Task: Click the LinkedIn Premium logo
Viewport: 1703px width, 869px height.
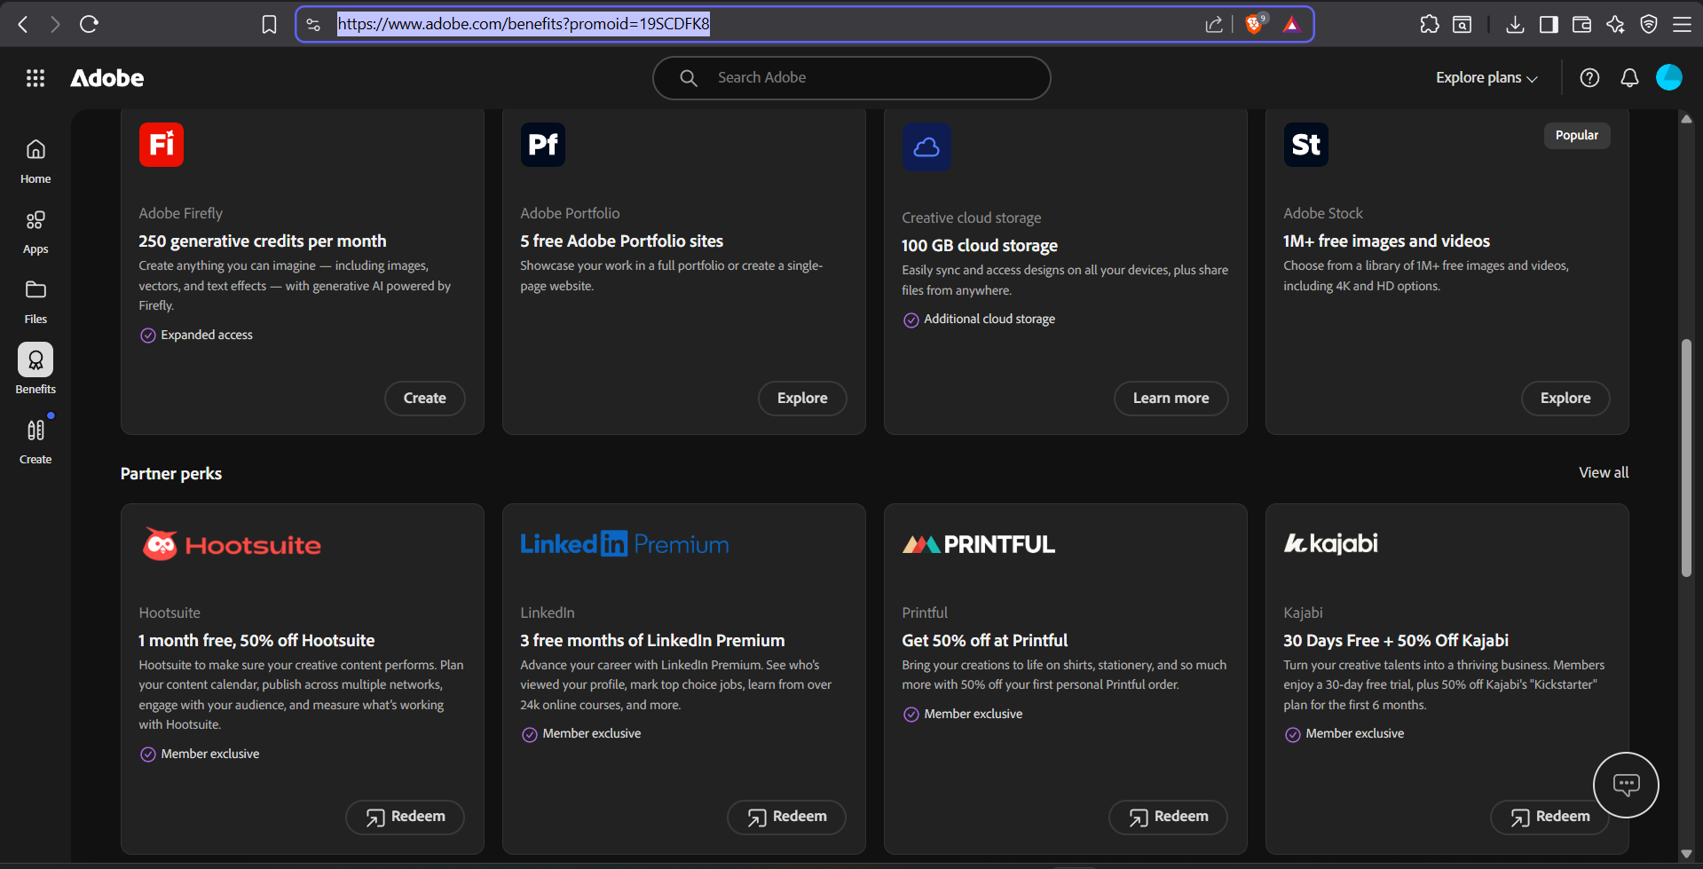Action: pos(625,544)
